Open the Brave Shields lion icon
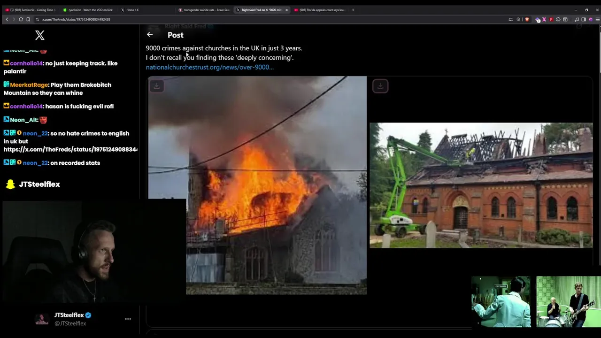The width and height of the screenshot is (601, 338). point(527,19)
